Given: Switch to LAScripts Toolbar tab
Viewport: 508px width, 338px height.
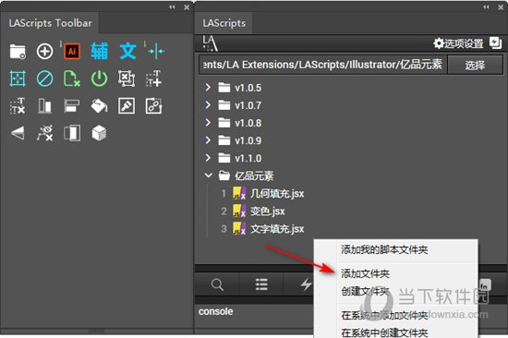Looking at the screenshot, I should click(x=50, y=23).
